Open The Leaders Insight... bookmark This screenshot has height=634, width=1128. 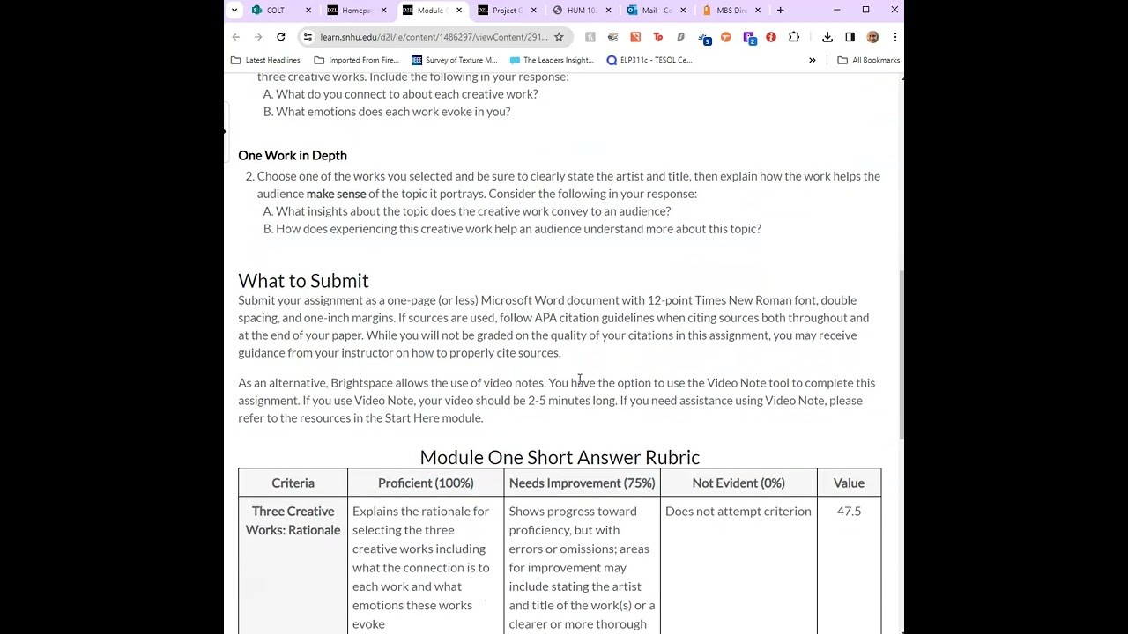coord(553,60)
